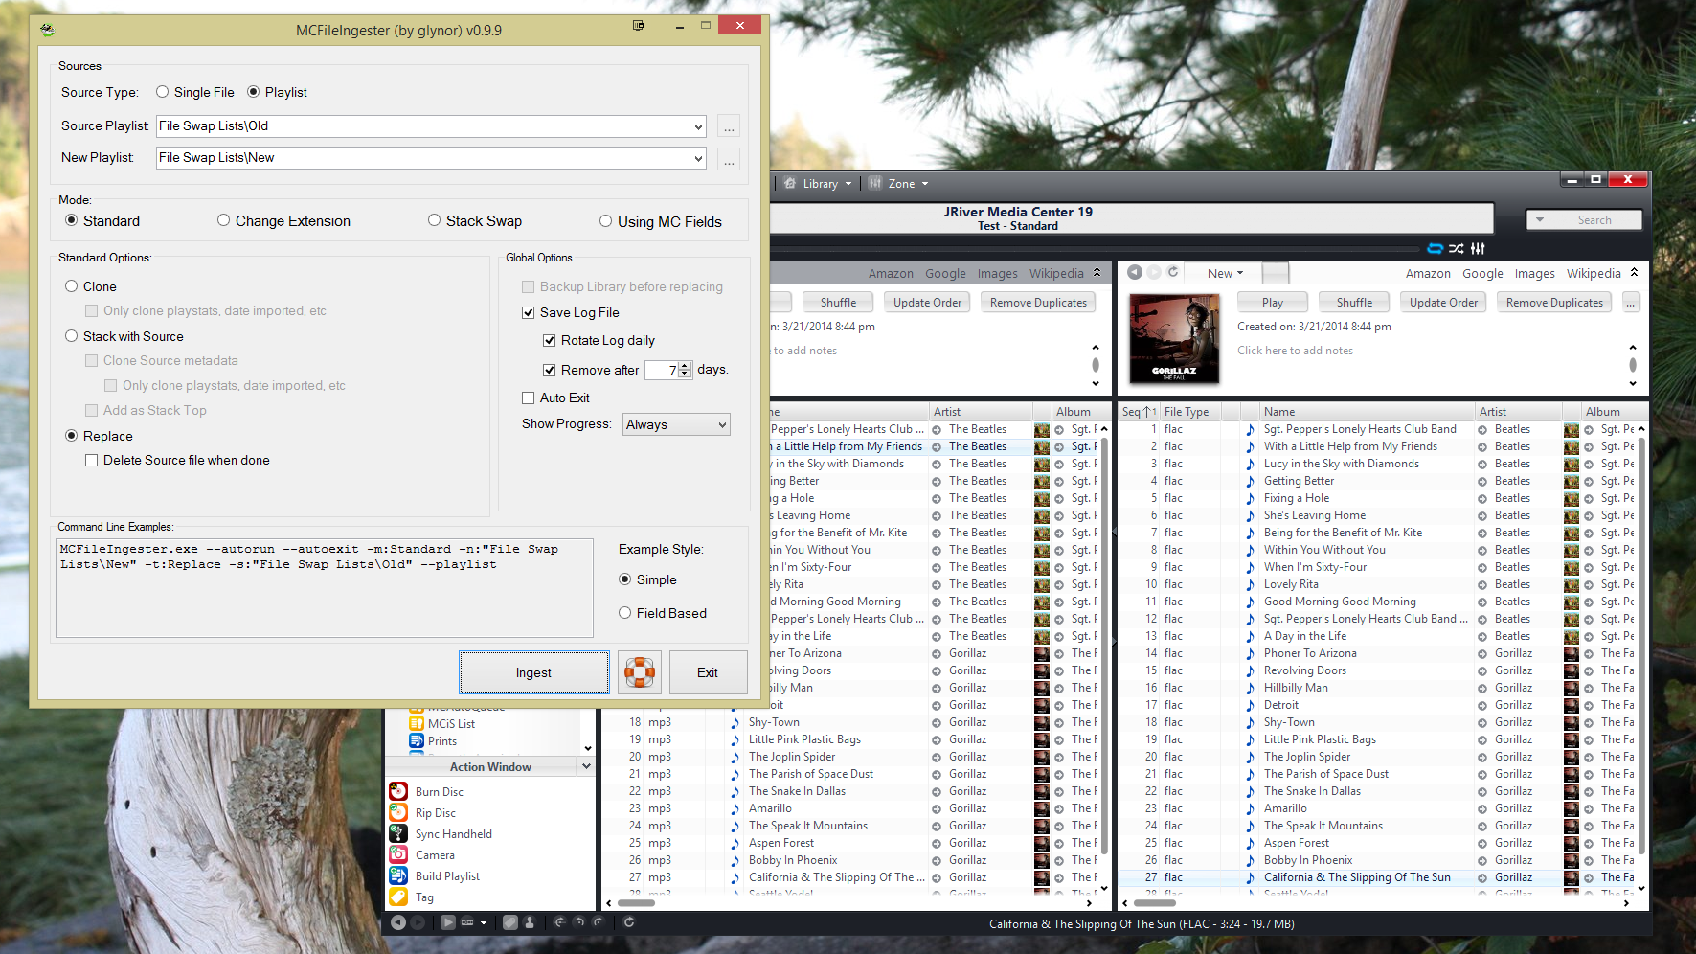The width and height of the screenshot is (1696, 954).
Task: Click the person icon in JRiver bottom toolbar
Action: point(528,922)
